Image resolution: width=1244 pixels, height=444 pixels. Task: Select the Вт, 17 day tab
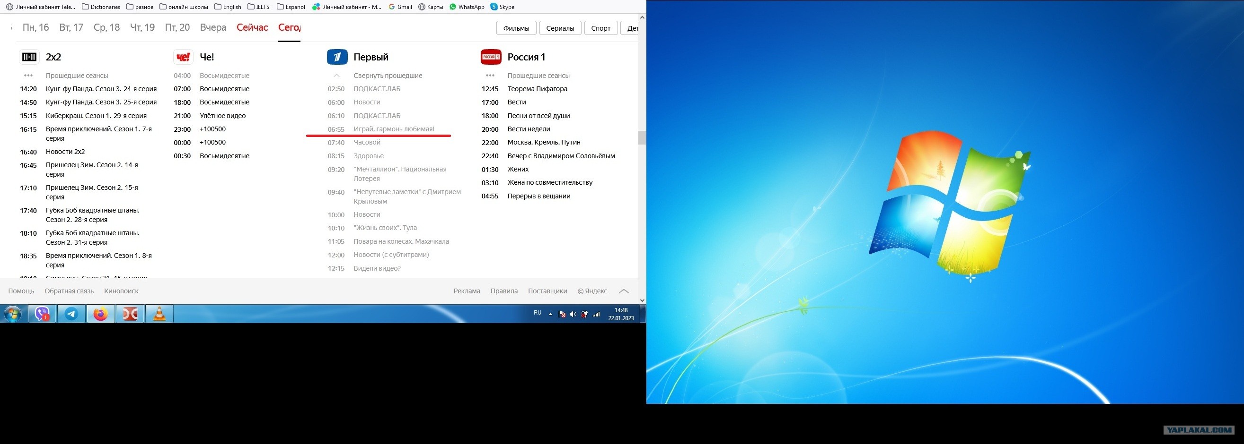point(71,27)
